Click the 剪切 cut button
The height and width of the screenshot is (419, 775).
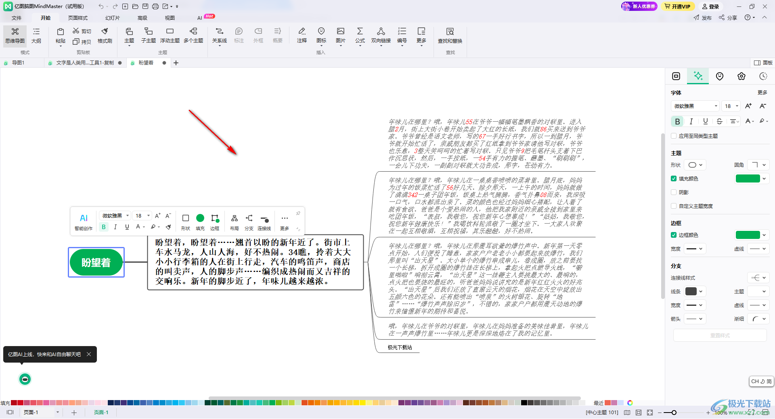coord(82,31)
